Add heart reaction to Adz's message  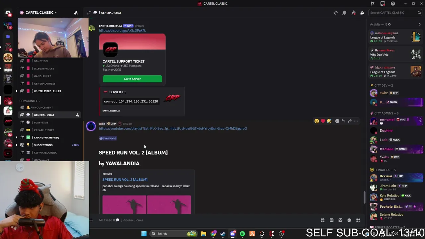click(323, 121)
